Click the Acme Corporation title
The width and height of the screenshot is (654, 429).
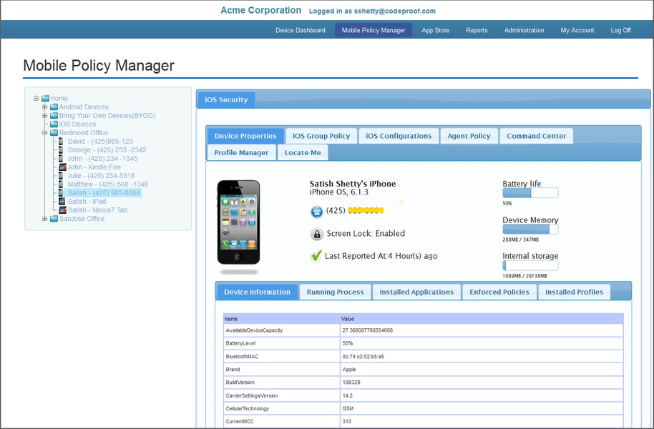[x=260, y=11]
